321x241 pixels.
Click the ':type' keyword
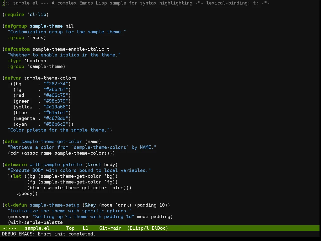15,61
